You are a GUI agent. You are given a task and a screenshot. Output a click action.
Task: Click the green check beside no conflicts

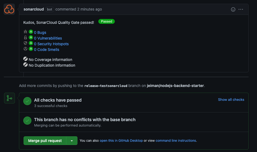tap(27, 121)
